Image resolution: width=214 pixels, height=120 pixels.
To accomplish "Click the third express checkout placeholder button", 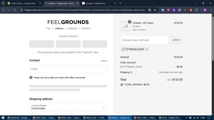I will click(x=95, y=44).
